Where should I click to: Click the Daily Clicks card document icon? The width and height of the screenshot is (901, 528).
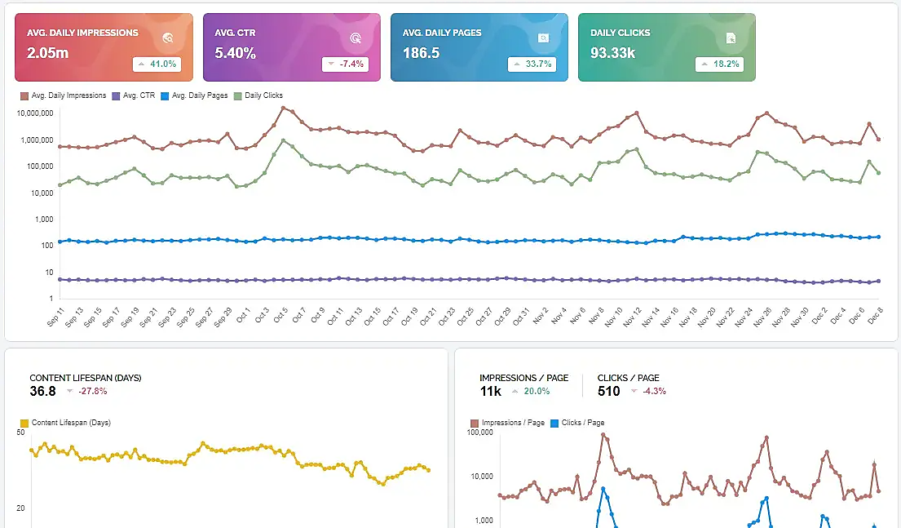731,38
